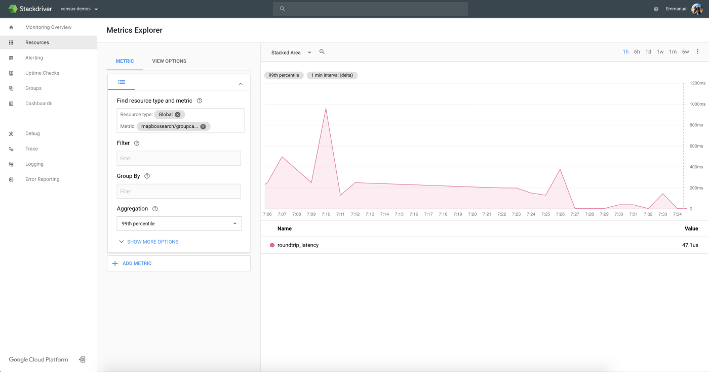This screenshot has height=372, width=709.
Task: Select the 6h time range
Action: coord(637,52)
